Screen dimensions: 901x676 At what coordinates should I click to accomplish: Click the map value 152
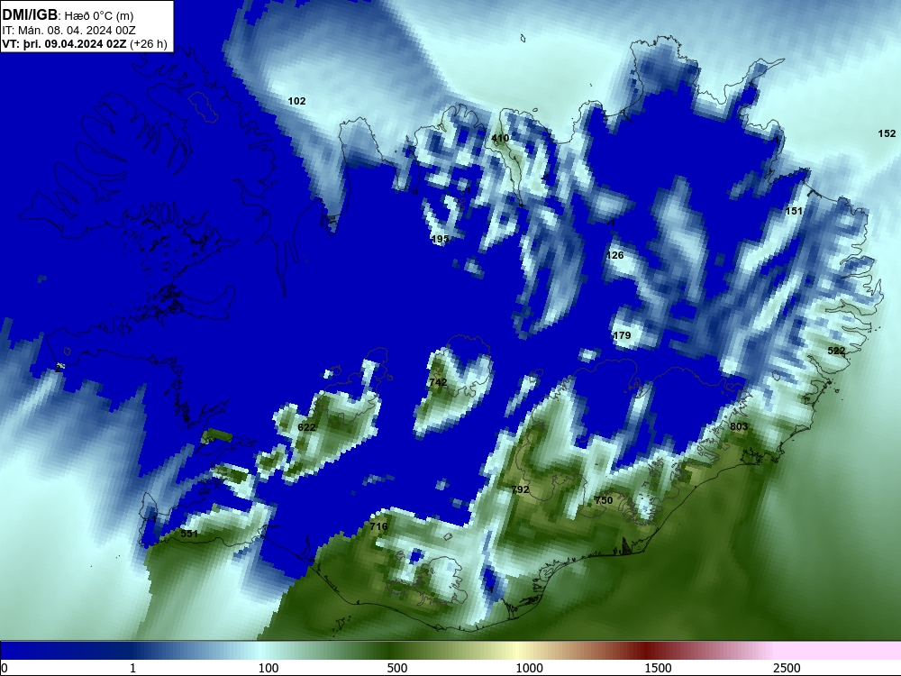tap(887, 133)
